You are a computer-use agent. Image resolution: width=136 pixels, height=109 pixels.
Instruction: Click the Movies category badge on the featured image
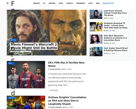coord(13,40)
